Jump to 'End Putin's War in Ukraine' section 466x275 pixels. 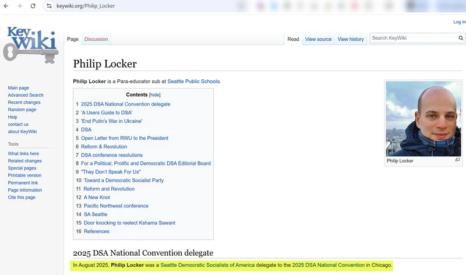pos(111,121)
